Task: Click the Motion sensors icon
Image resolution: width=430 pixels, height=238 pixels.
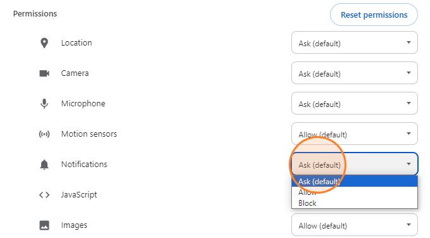Action: pos(44,134)
